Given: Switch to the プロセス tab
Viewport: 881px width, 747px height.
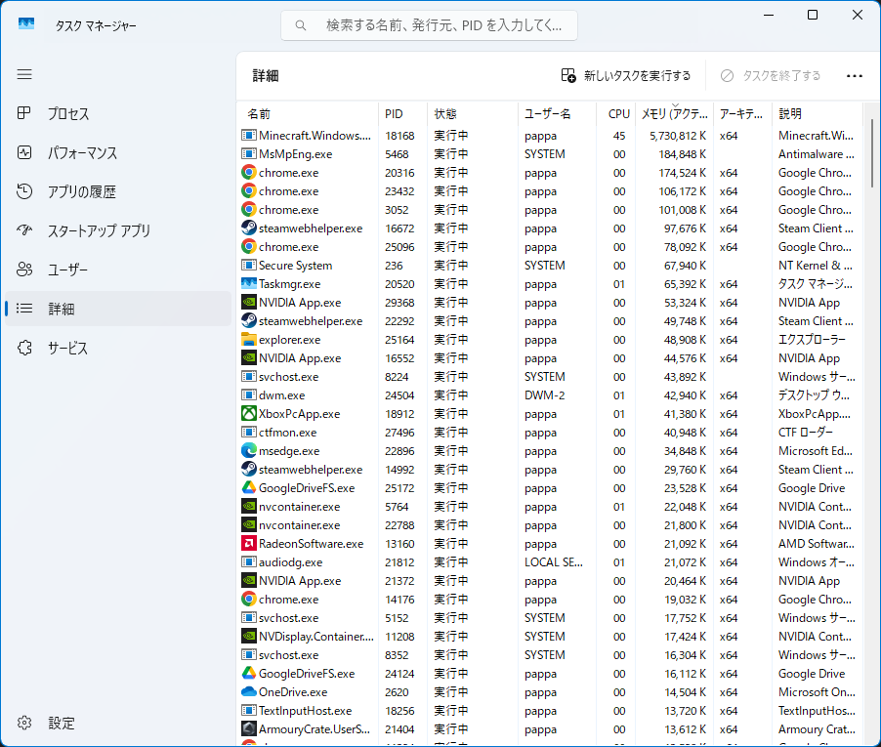Looking at the screenshot, I should [x=118, y=113].
